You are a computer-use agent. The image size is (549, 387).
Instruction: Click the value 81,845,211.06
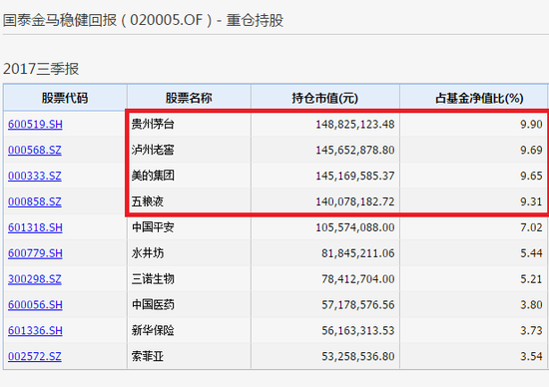pos(357,253)
